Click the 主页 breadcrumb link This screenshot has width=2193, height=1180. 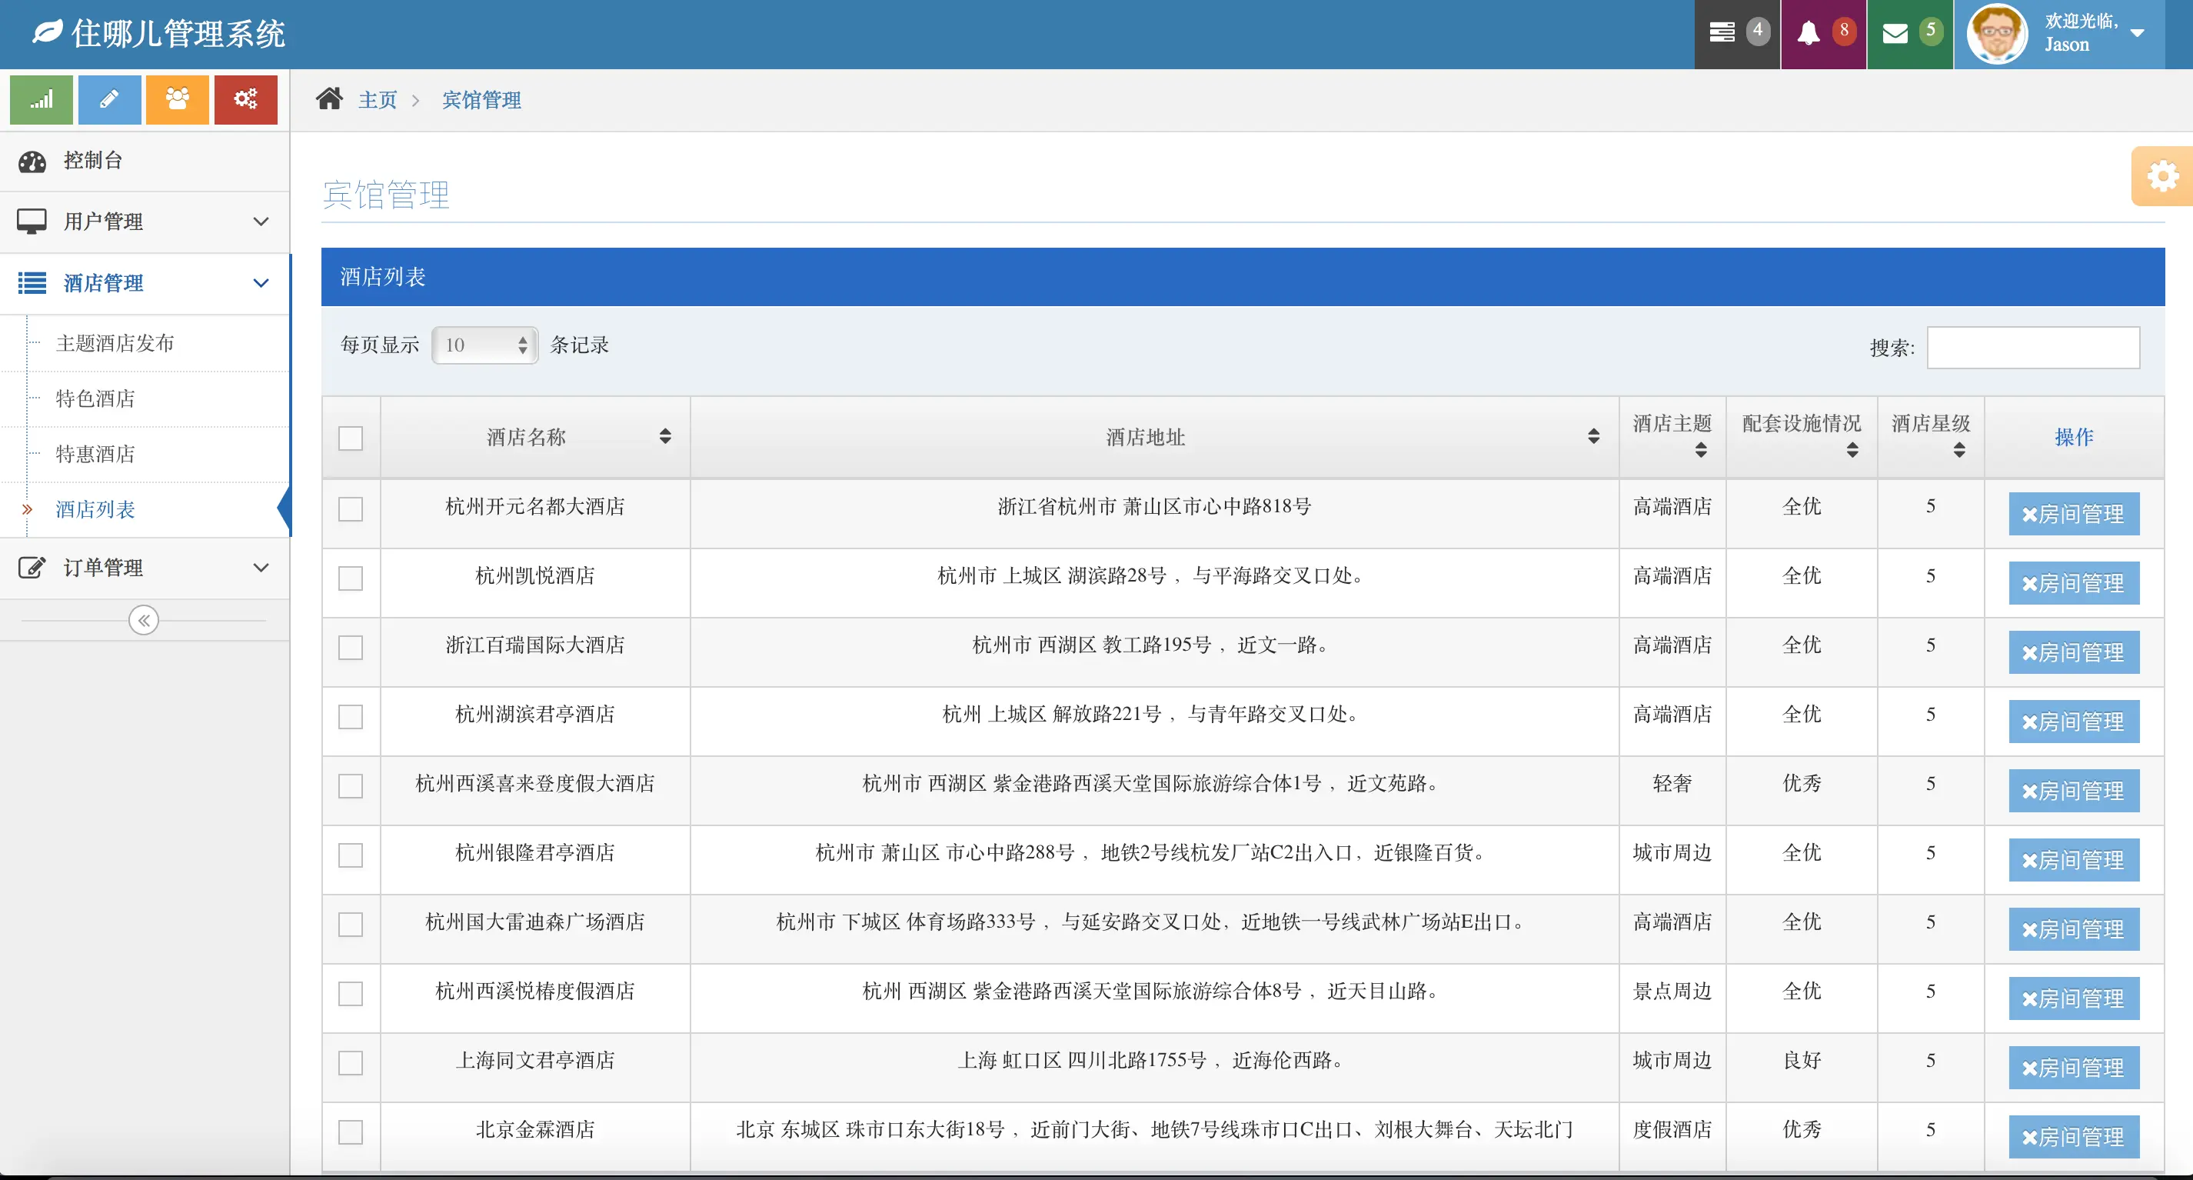point(377,101)
